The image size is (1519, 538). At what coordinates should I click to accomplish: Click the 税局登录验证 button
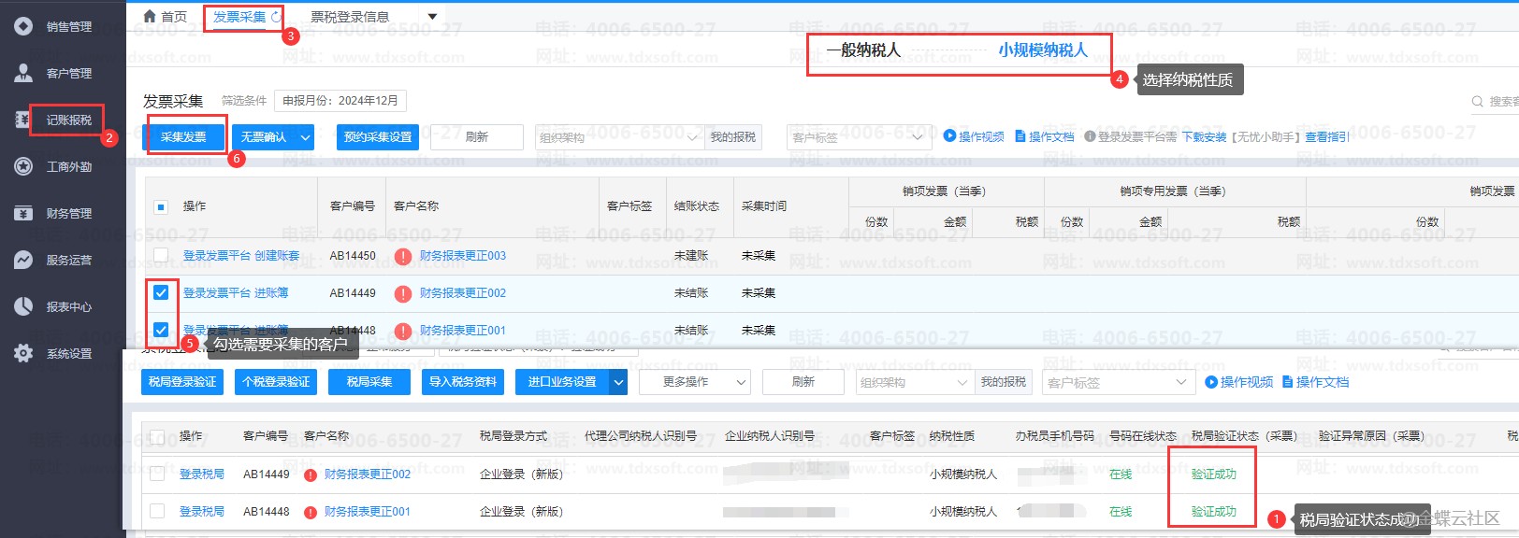coord(182,382)
